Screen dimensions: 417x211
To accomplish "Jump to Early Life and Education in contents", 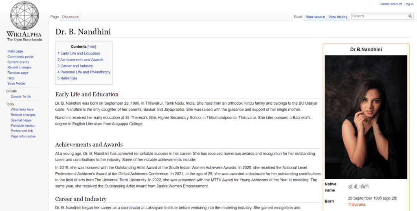I will tap(79, 53).
